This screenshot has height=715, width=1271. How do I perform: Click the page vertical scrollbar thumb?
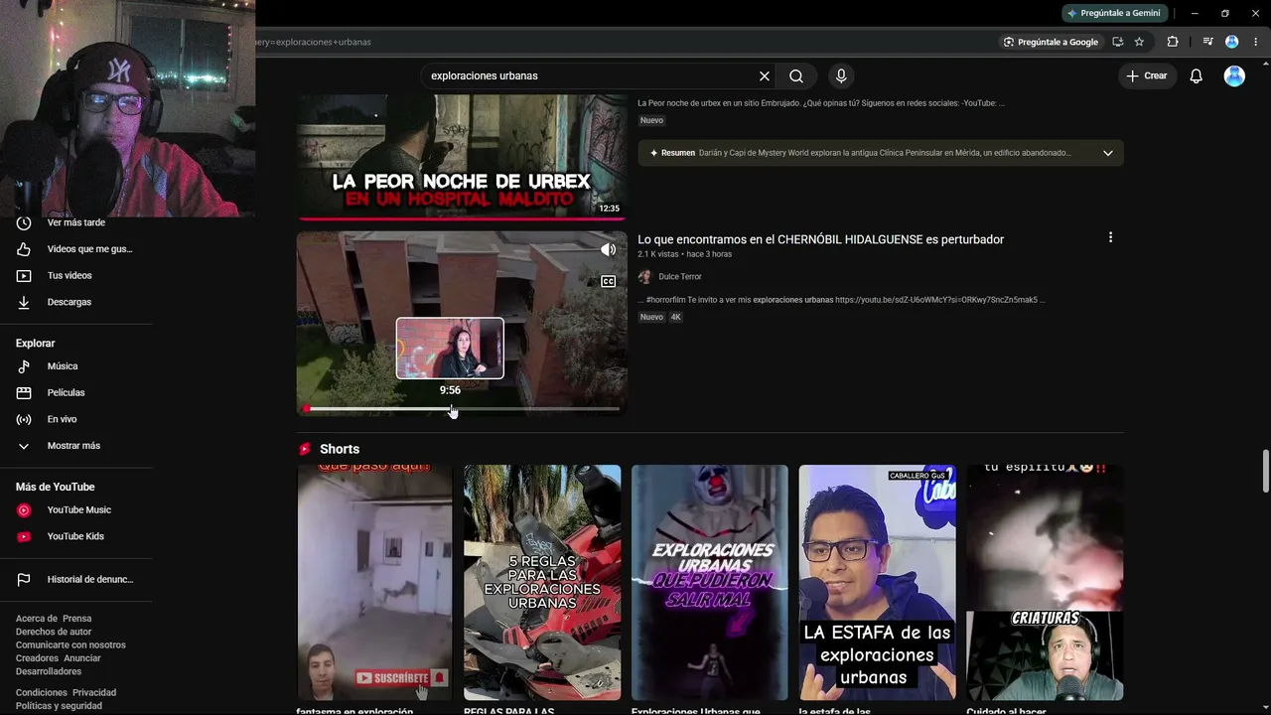tap(1265, 470)
